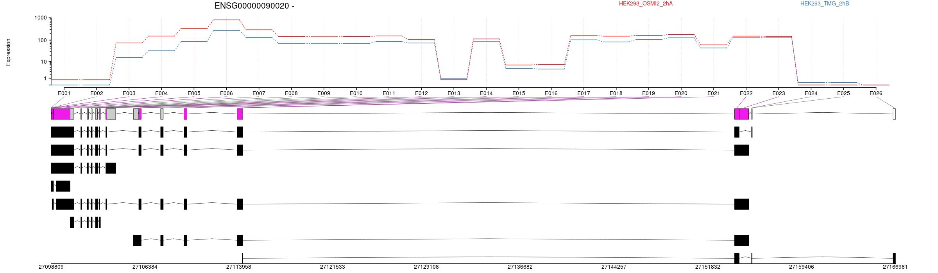Click the white exon box at the gene model's right end
Image resolution: width=938 pixels, height=273 pixels.
tap(894, 114)
